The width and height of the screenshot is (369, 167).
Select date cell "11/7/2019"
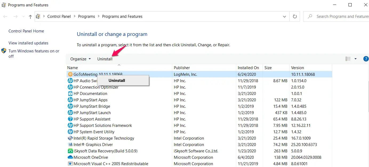247,87
